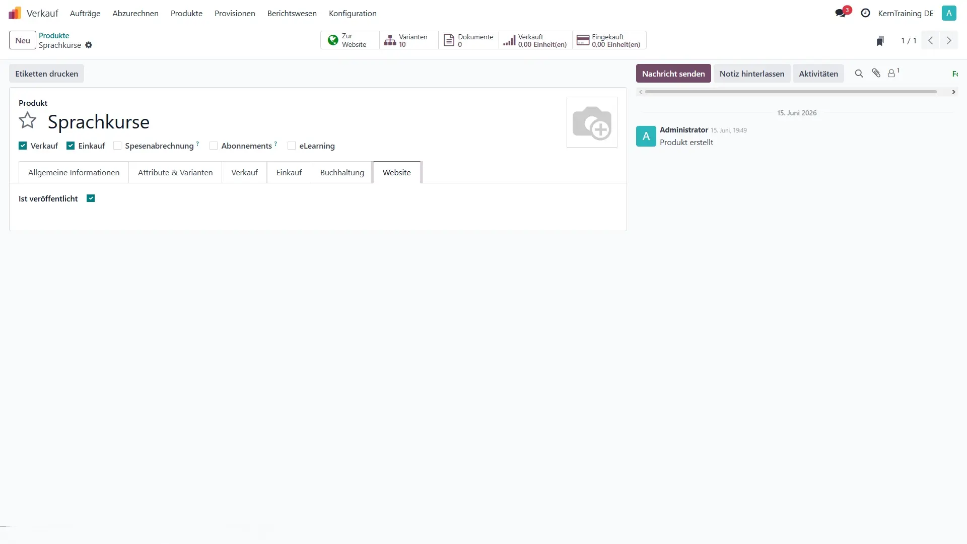
Task: Show followers icon with count 1
Action: pyautogui.click(x=893, y=74)
